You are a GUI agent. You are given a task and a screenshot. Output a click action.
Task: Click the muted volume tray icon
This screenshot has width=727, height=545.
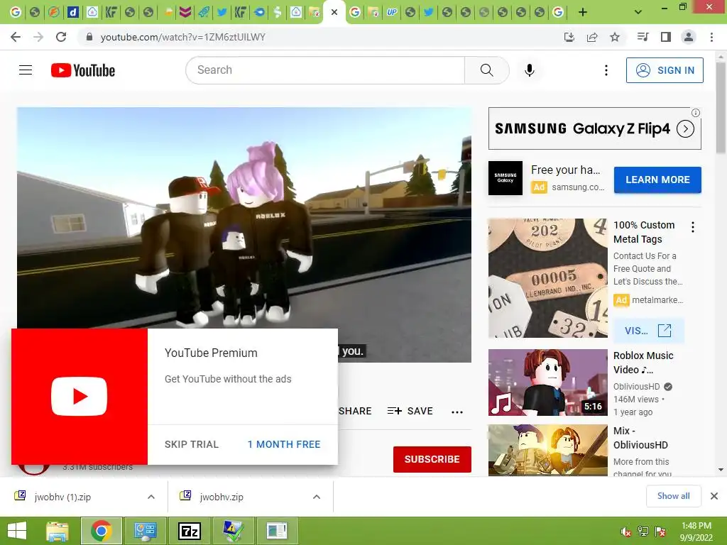coord(626,532)
